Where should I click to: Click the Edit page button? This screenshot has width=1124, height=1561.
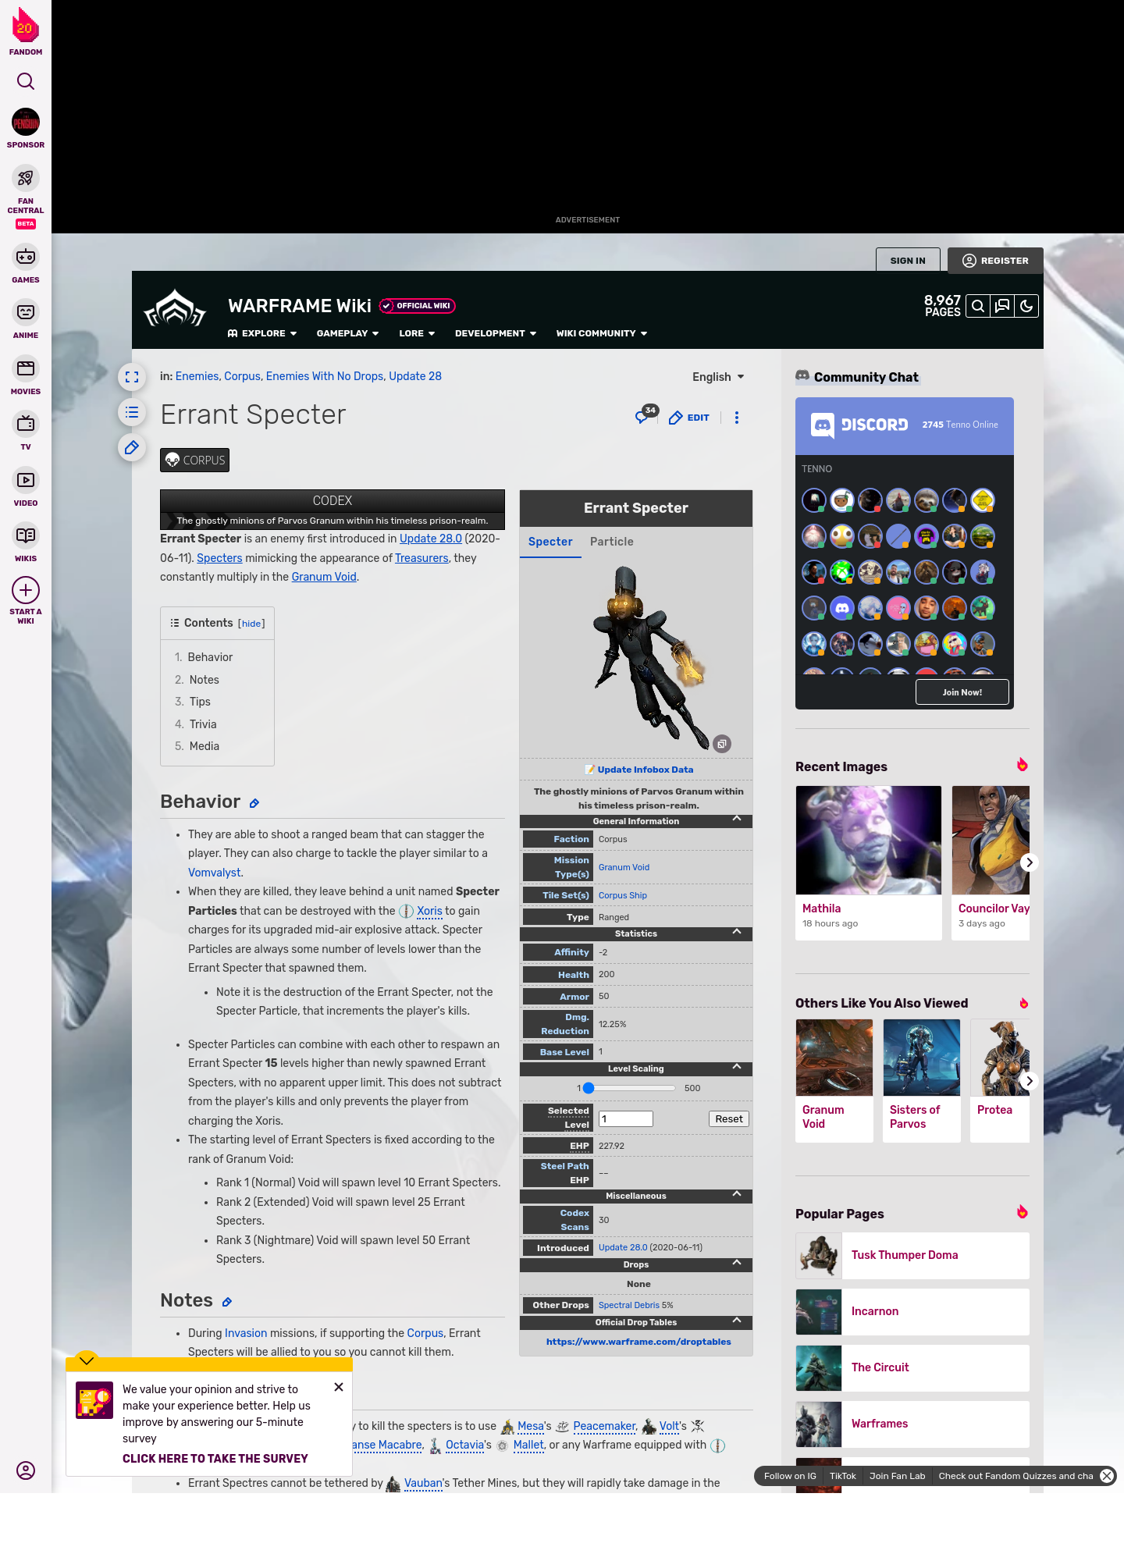pos(689,418)
